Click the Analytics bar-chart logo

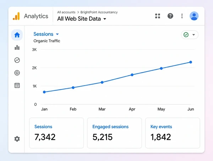point(16,16)
